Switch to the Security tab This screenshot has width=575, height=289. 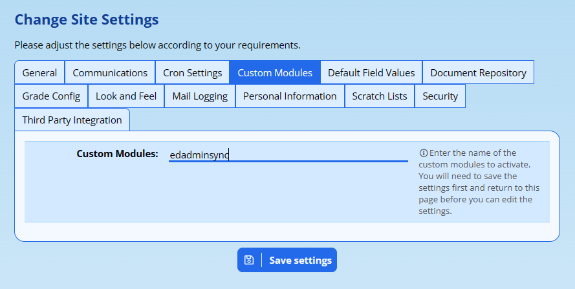440,96
